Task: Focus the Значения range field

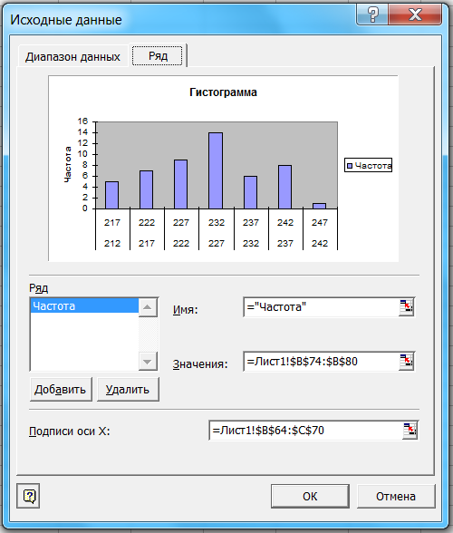Action: 321,362
